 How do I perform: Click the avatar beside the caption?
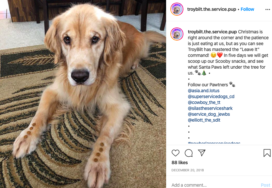click(177, 34)
